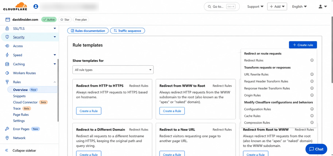The image size is (333, 156).
Task: Open Traffic sequence
Action: coord(127,31)
